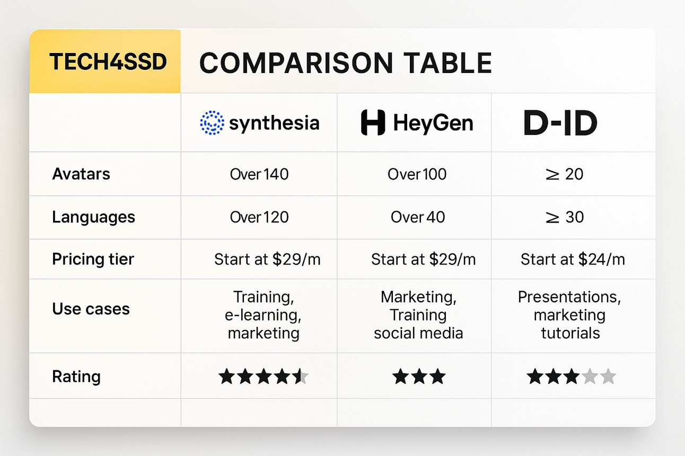Click the Rating row label

(76, 377)
